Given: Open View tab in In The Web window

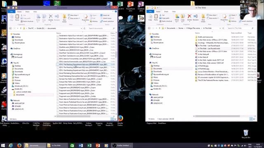Looking at the screenshot, I should tap(174, 12).
